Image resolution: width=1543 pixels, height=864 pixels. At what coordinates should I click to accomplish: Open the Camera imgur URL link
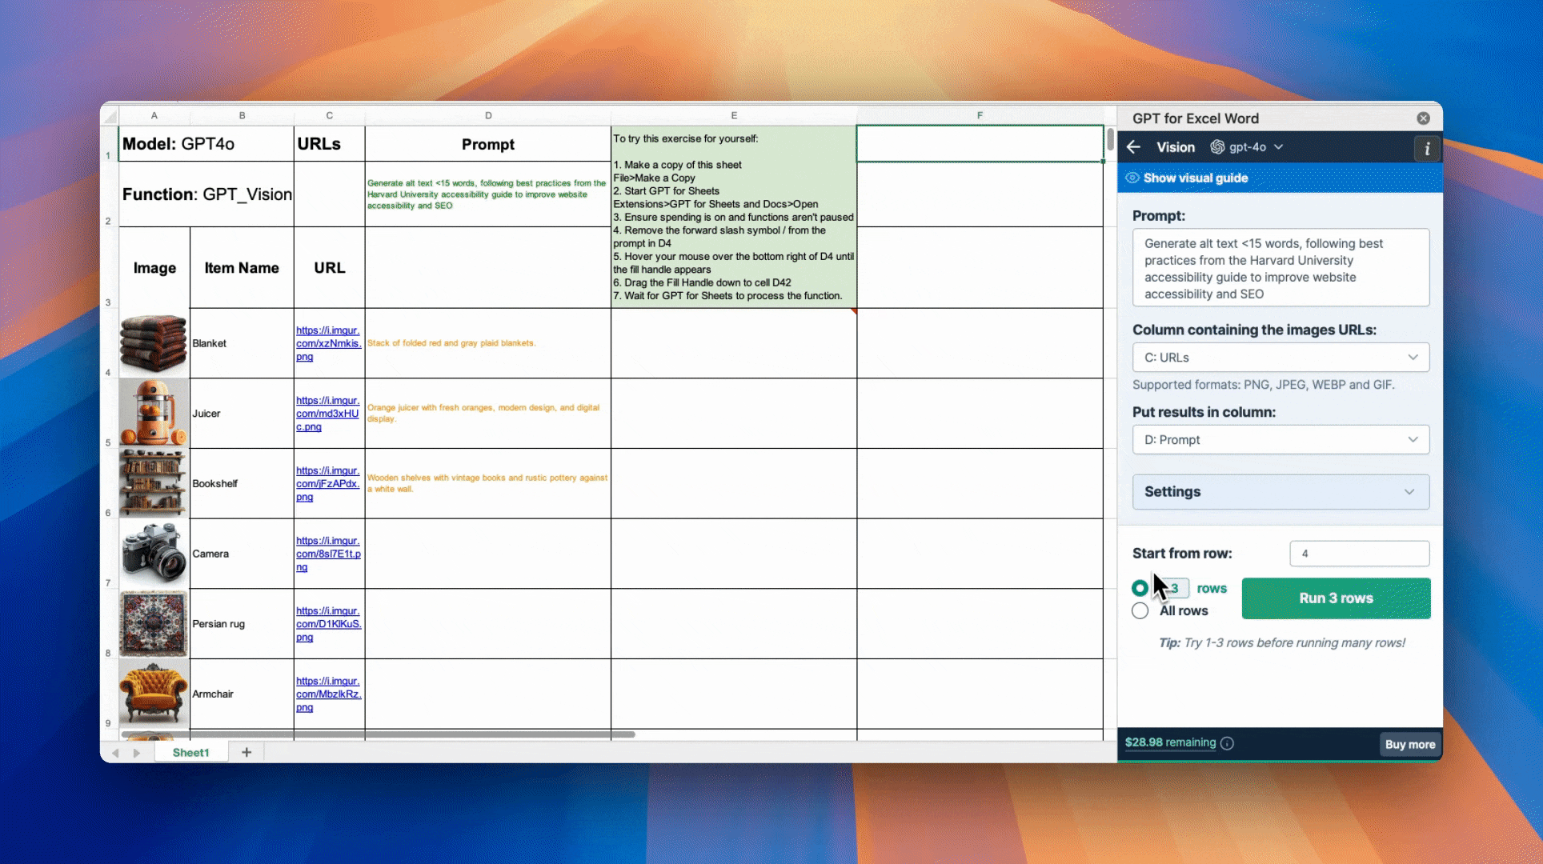pos(328,554)
